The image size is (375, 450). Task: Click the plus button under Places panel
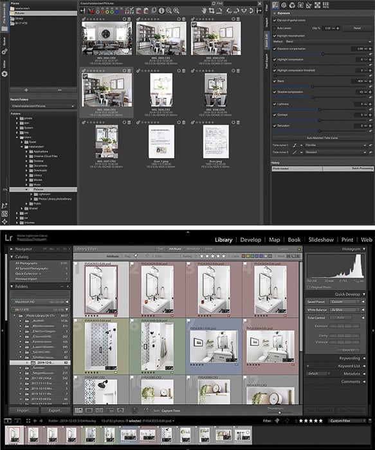coord(26,90)
